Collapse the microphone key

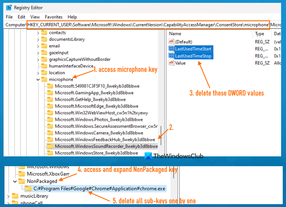click(38, 80)
